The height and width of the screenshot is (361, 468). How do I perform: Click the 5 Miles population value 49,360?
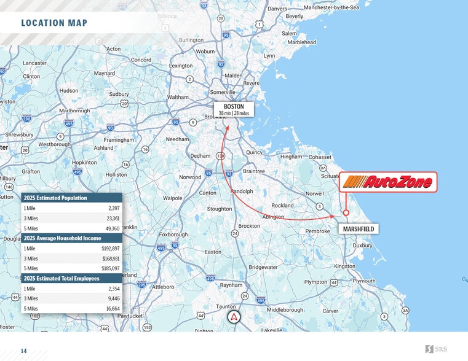click(112, 228)
